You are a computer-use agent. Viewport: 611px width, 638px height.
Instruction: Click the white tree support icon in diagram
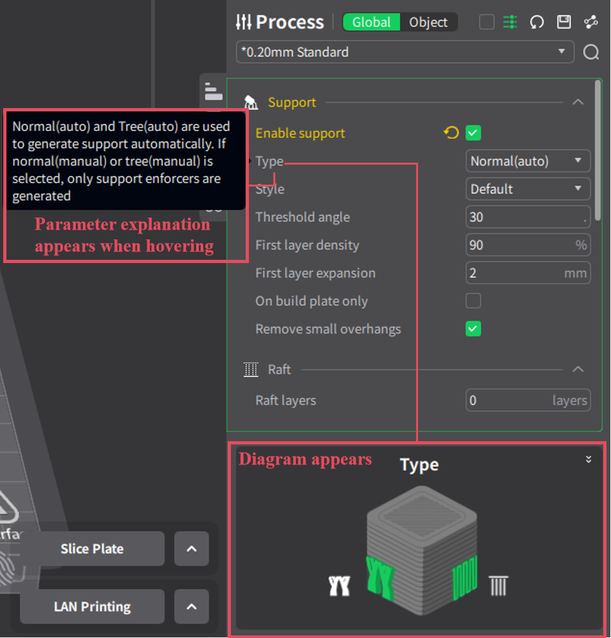(339, 586)
